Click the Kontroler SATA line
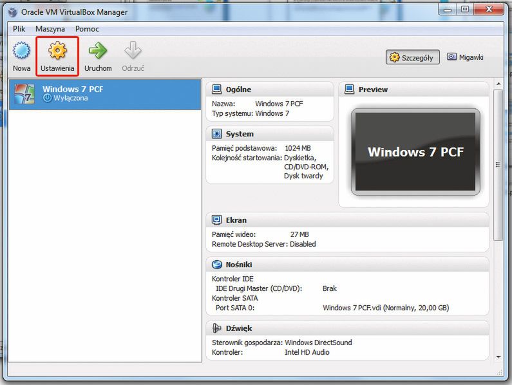 [235, 298]
